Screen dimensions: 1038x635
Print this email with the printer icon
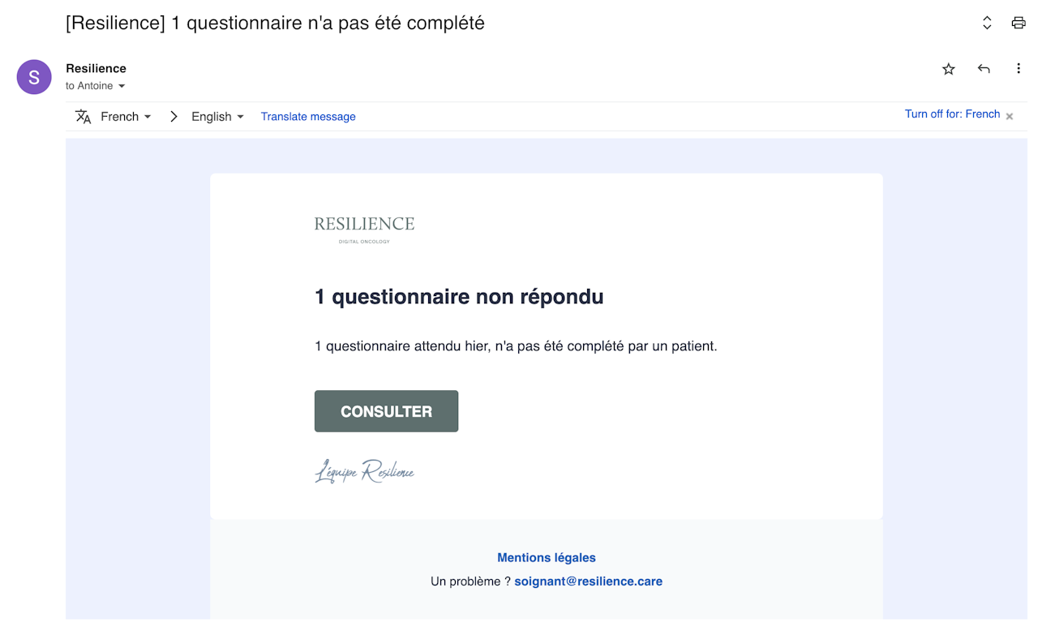coord(1019,23)
